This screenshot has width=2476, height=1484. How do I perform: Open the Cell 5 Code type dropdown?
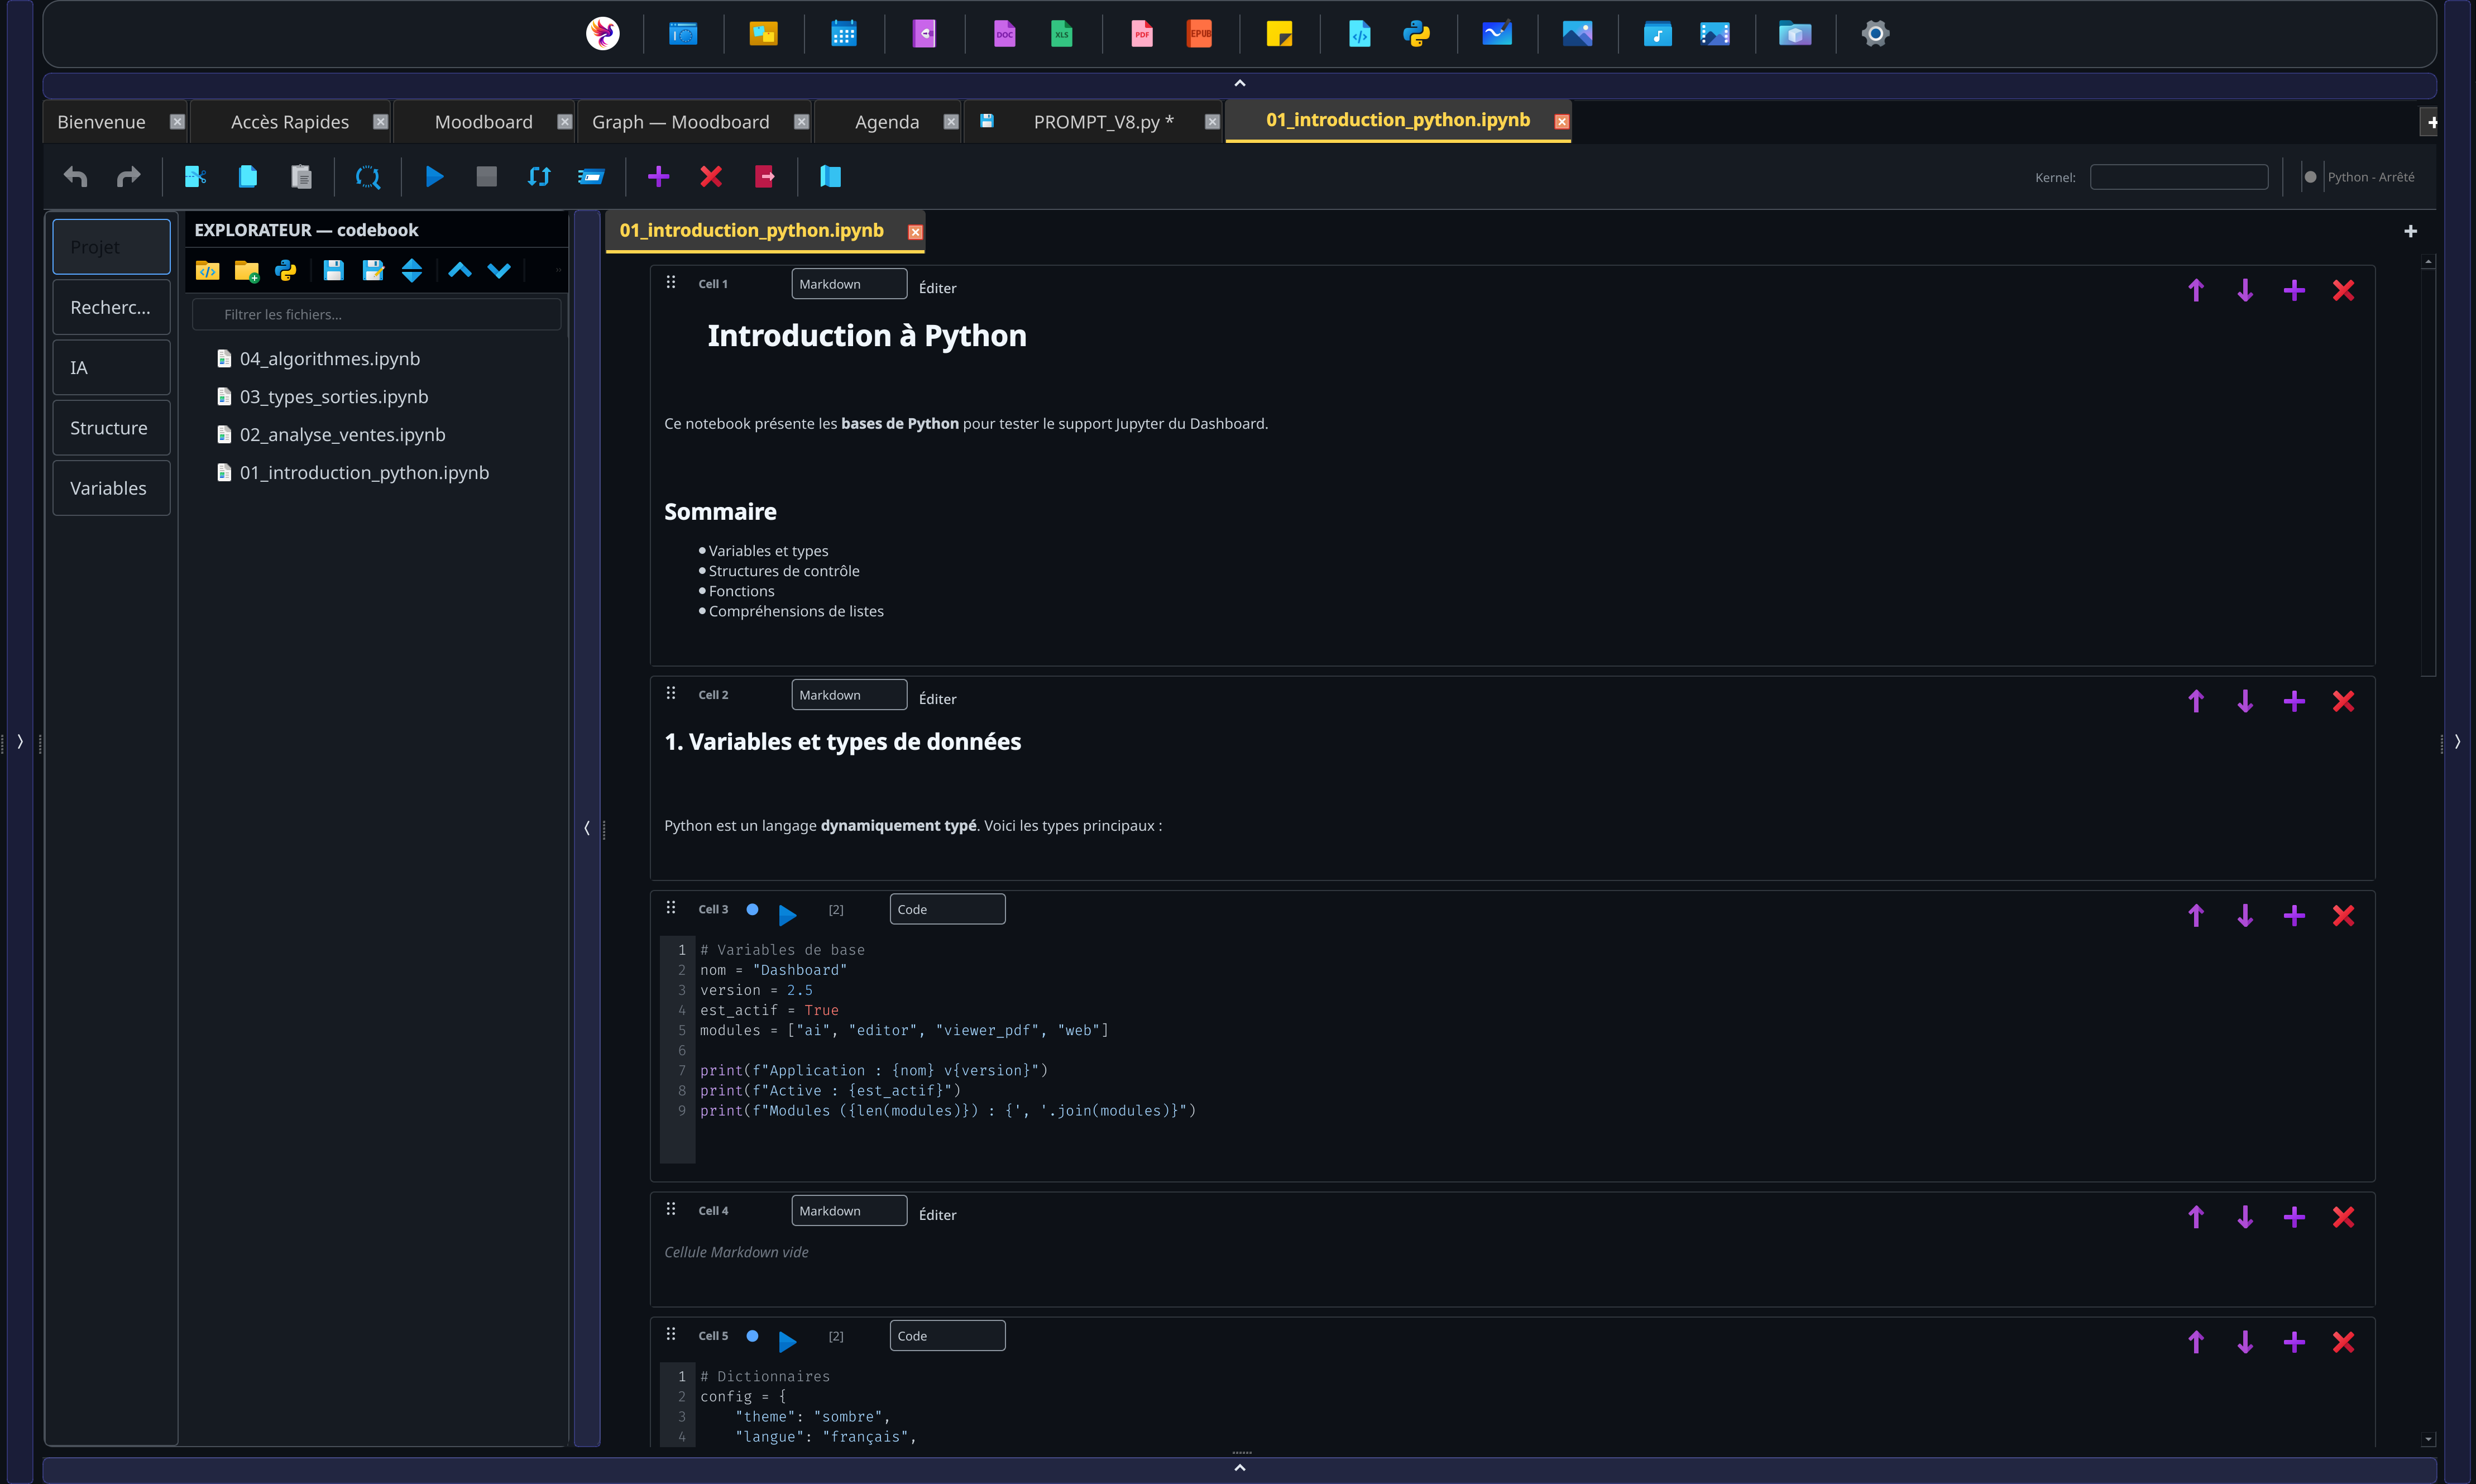click(947, 1336)
